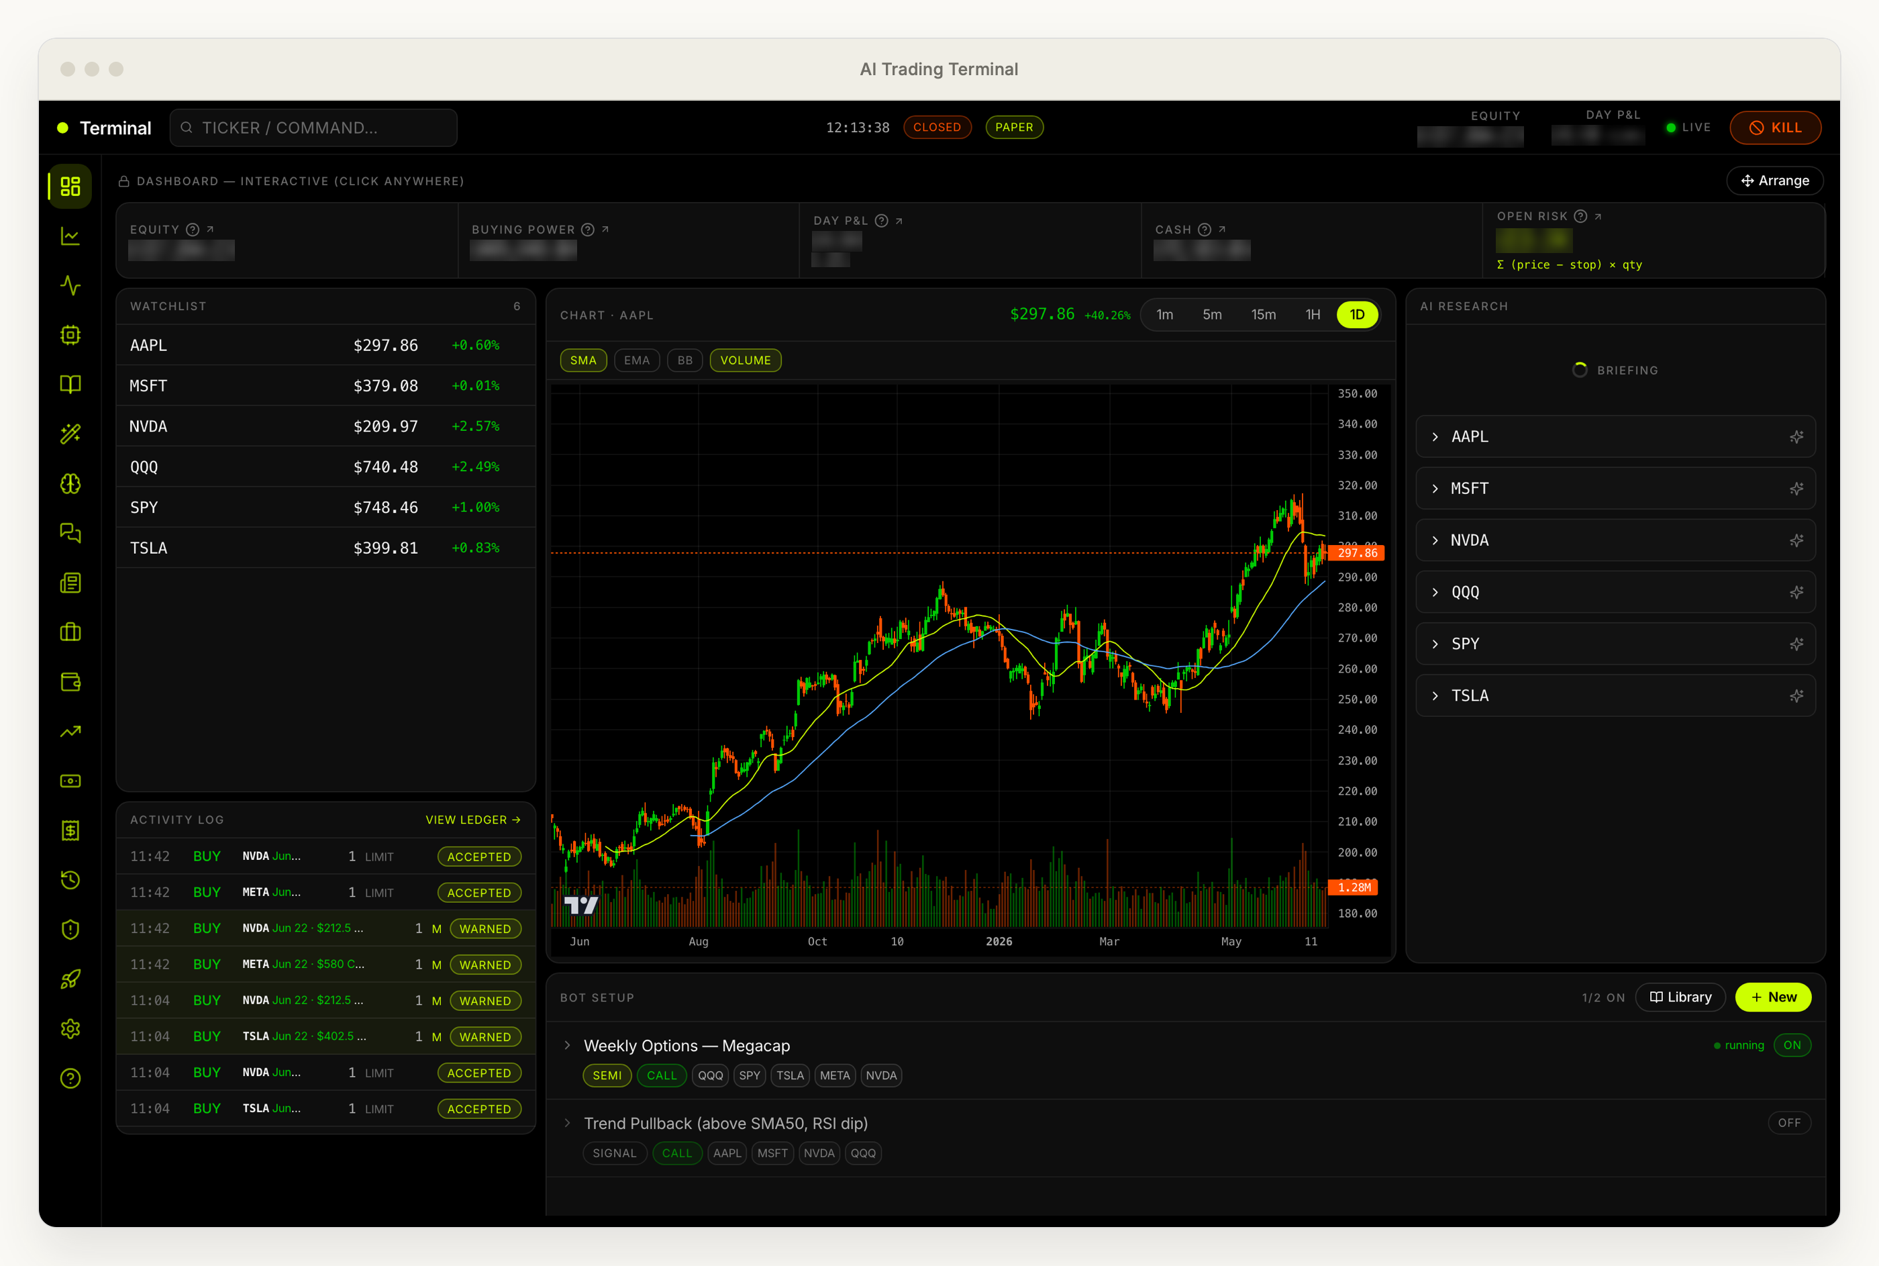Switch chart to 15m timeframe
Viewport: 1879px width, 1266px height.
(1263, 315)
